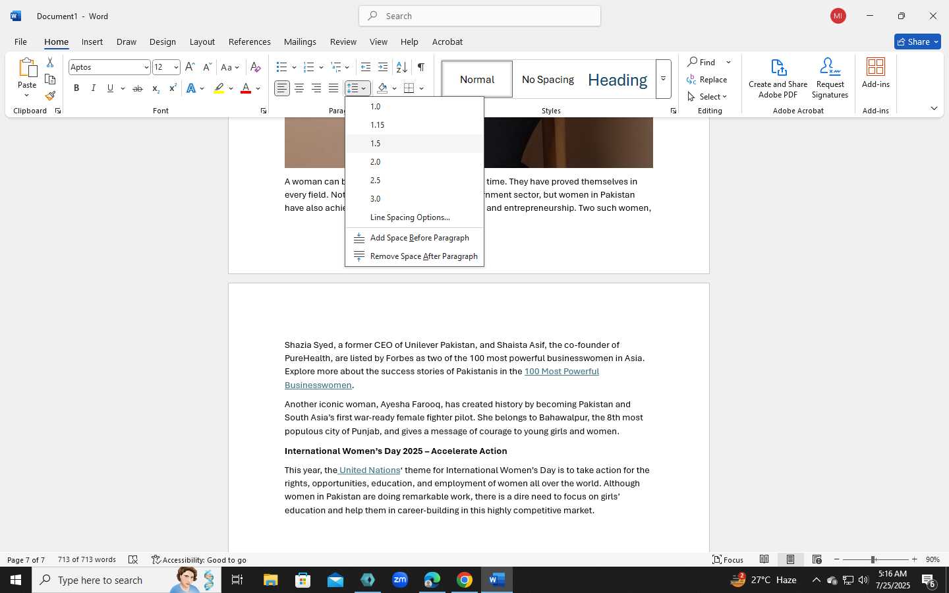Screen dimensions: 949x593
Task: Apply superscript formatting
Action: tap(173, 88)
